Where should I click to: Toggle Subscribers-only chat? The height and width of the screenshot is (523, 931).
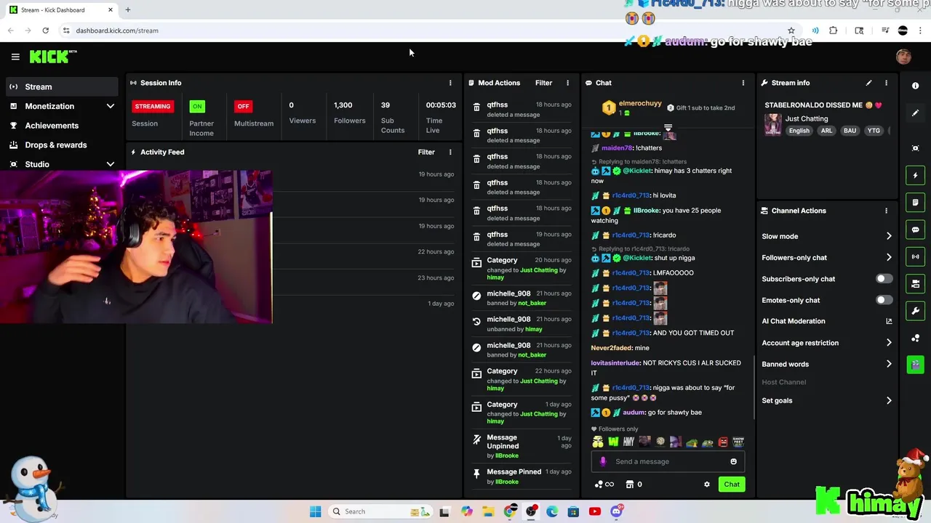(x=884, y=279)
